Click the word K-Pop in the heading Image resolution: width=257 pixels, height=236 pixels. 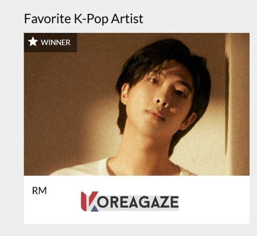tap(91, 19)
